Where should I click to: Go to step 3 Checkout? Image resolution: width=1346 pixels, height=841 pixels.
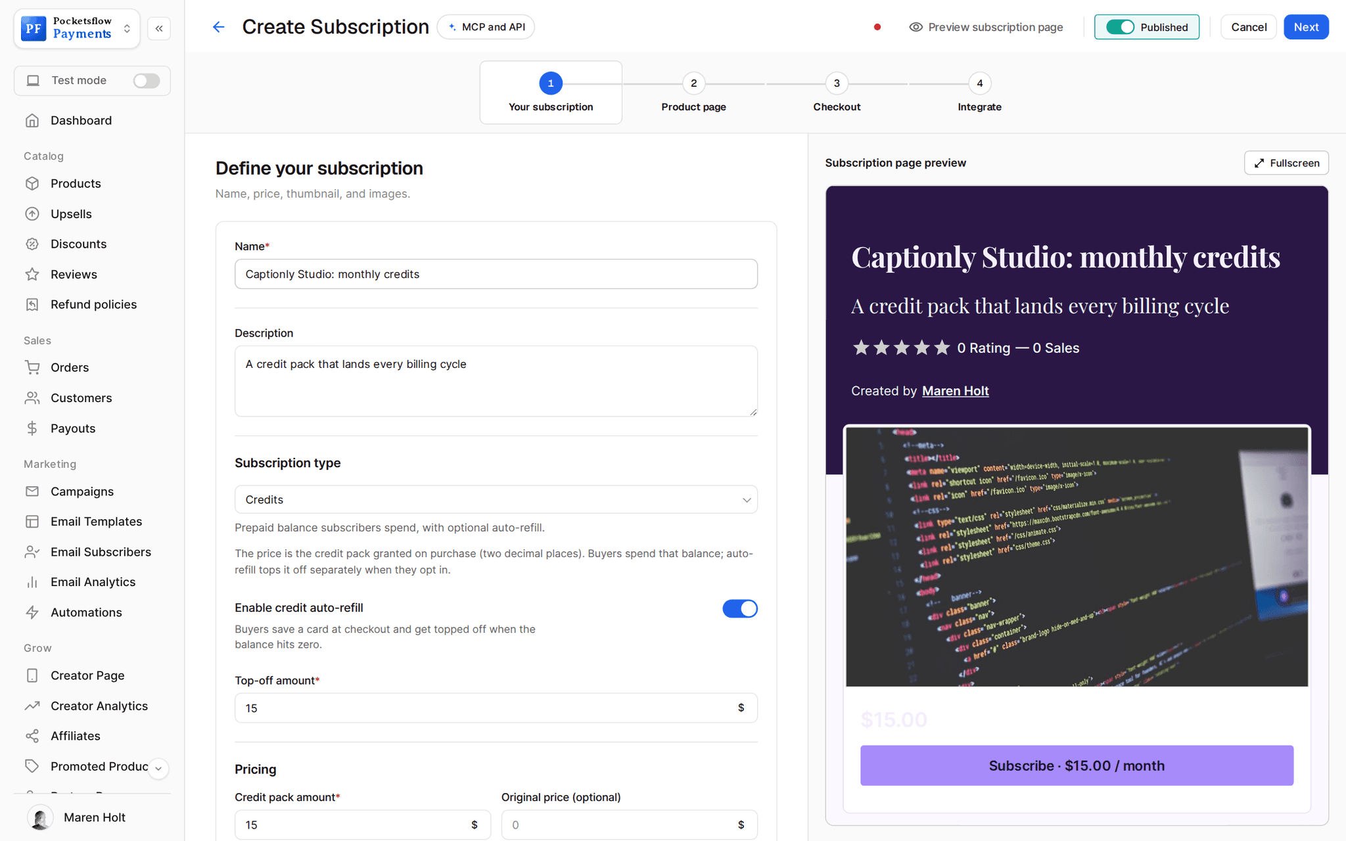837,93
